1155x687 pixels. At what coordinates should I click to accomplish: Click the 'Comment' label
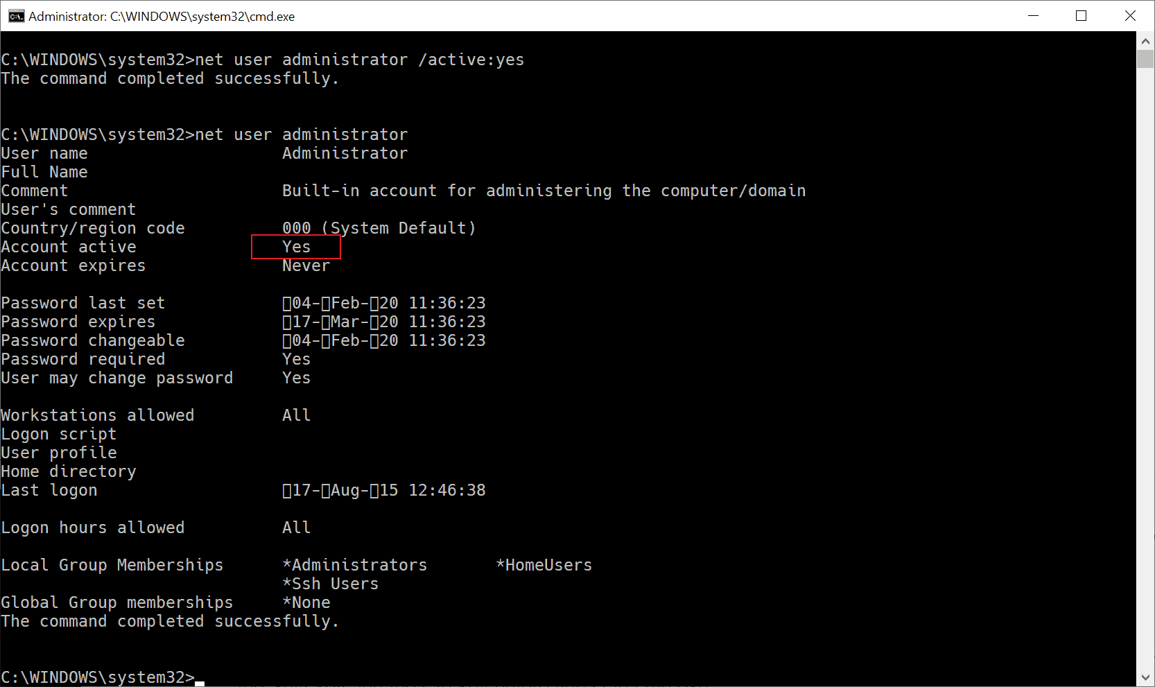pos(35,191)
